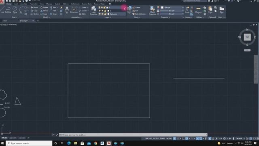Viewport: 259px width, 146px height.
Task: Click the add layout plus button
Action: tap(28, 138)
